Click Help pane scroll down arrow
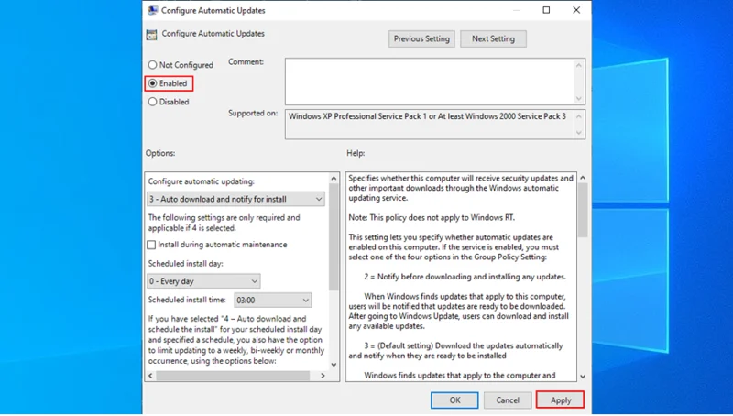Viewport: 733px width, 416px height. [583, 377]
